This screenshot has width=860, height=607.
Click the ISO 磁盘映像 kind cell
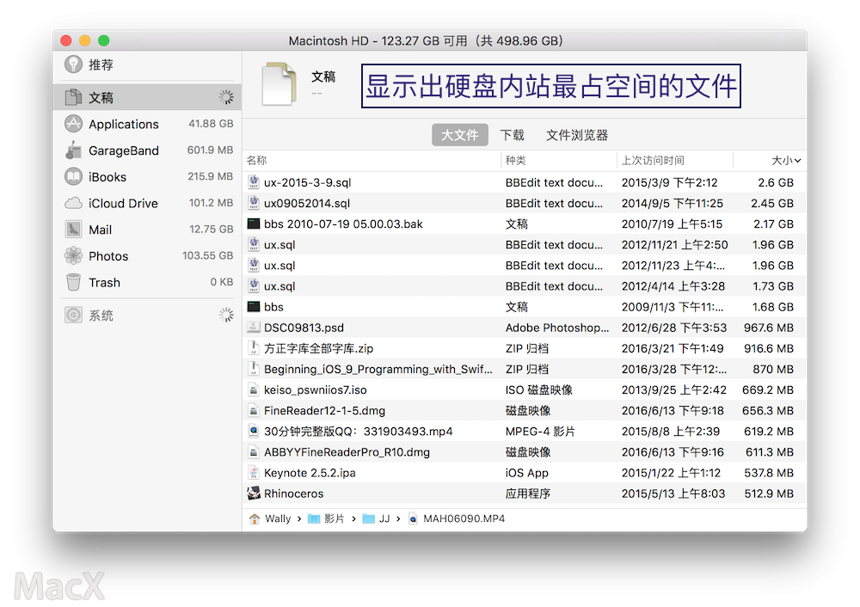[x=539, y=389]
